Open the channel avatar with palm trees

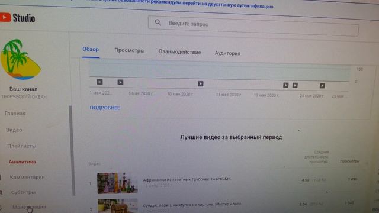[x=20, y=59]
